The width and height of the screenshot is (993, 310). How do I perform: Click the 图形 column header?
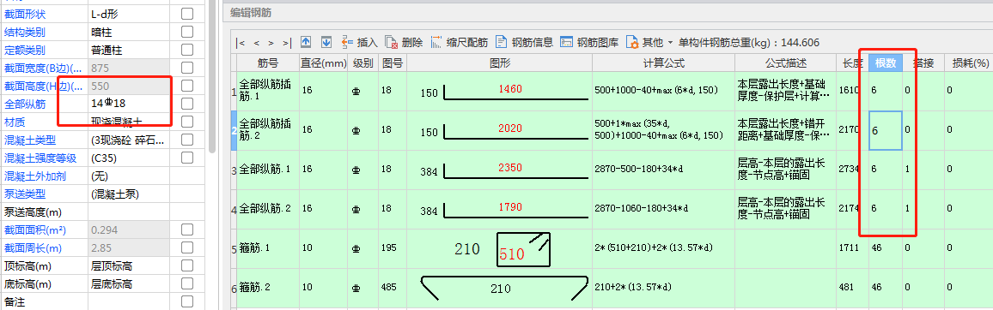coord(500,63)
